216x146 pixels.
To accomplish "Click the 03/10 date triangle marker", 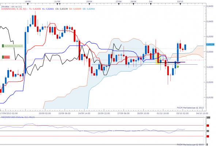I will 180,4.
